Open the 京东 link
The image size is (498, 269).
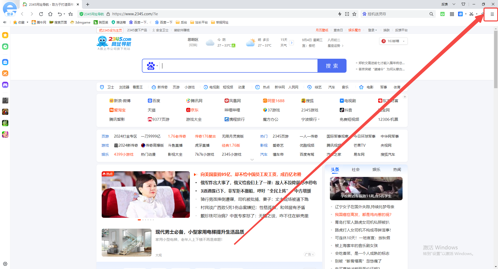point(192,110)
